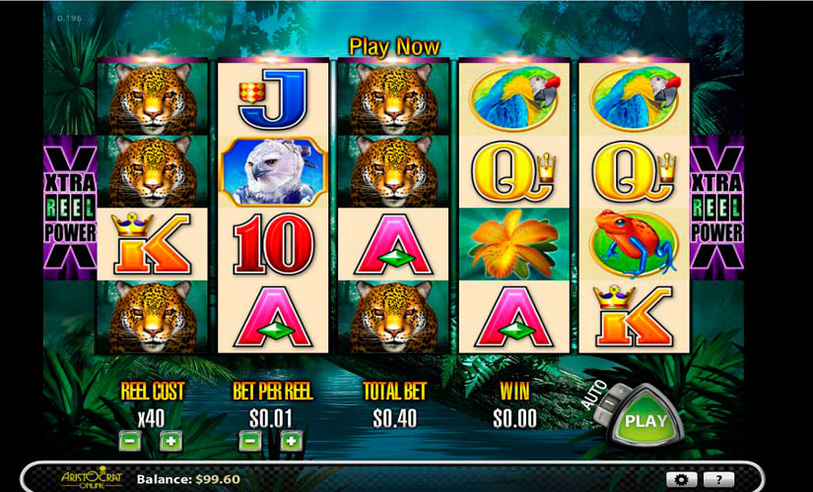Image resolution: width=813 pixels, height=492 pixels.
Task: Lower bet per reel with minus button
Action: tap(250, 441)
